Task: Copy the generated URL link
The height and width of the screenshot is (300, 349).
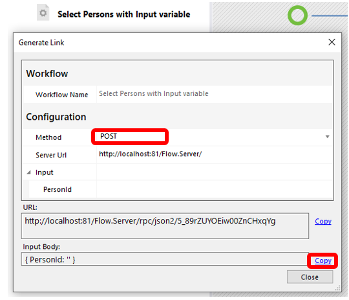Action: pos(323,221)
